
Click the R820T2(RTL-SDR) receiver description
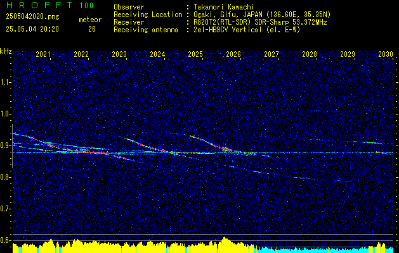[x=259, y=22]
